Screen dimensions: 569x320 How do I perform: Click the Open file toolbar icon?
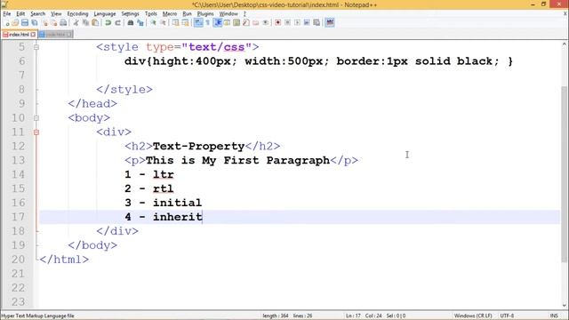point(15,22)
